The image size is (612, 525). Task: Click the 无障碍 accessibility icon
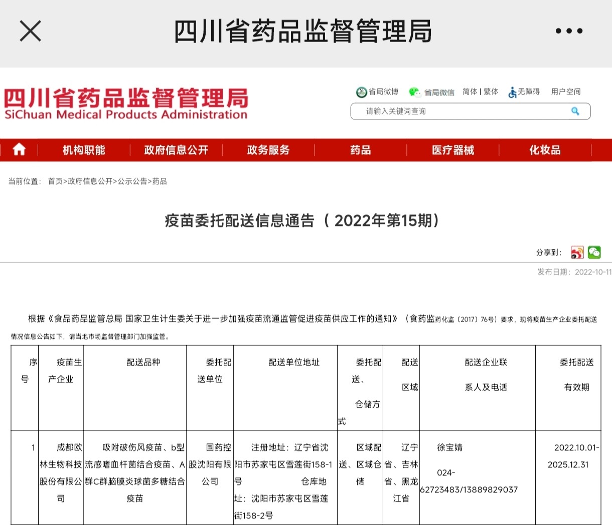coord(512,92)
